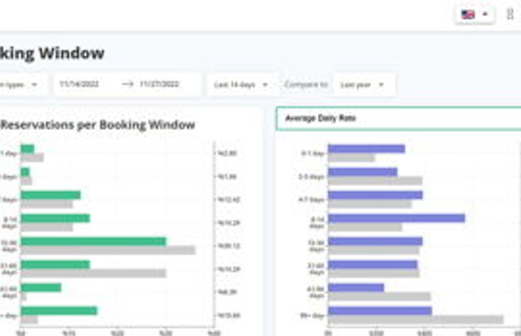Click the 2-3 days label in rate chart
This screenshot has height=336, width=521.
click(x=311, y=176)
